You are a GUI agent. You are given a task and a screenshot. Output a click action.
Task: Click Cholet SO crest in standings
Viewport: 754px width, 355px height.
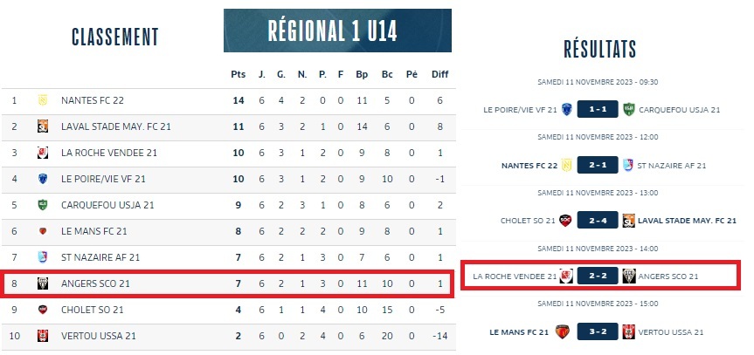pos(41,310)
